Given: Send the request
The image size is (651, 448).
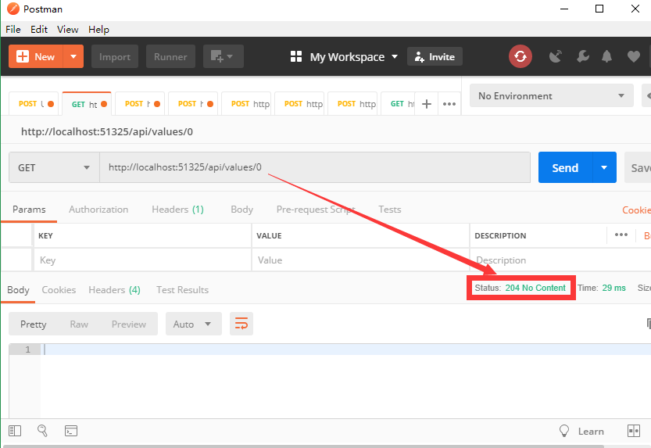Looking at the screenshot, I should pos(565,168).
